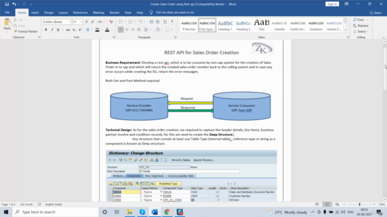Paste clipboard contents with the Paste icon
The height and width of the screenshot is (217, 387).
point(7,22)
